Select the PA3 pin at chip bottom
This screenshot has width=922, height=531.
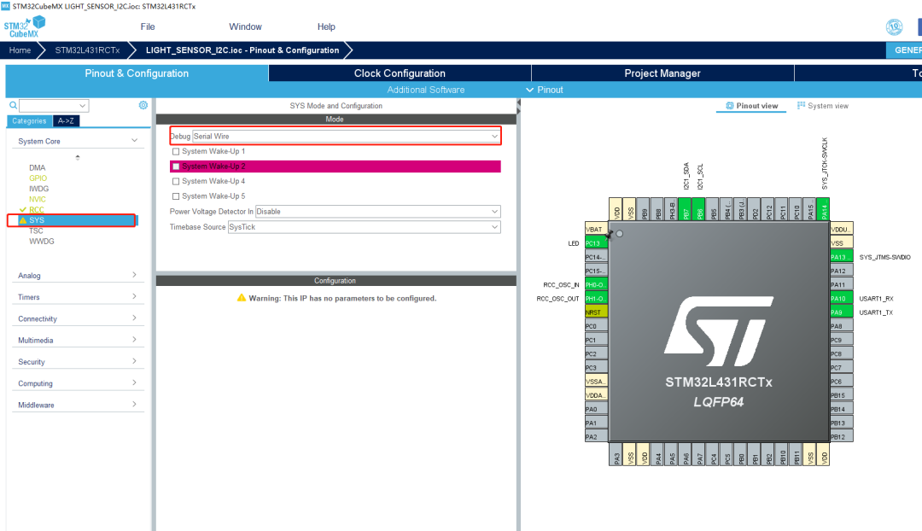click(x=616, y=454)
